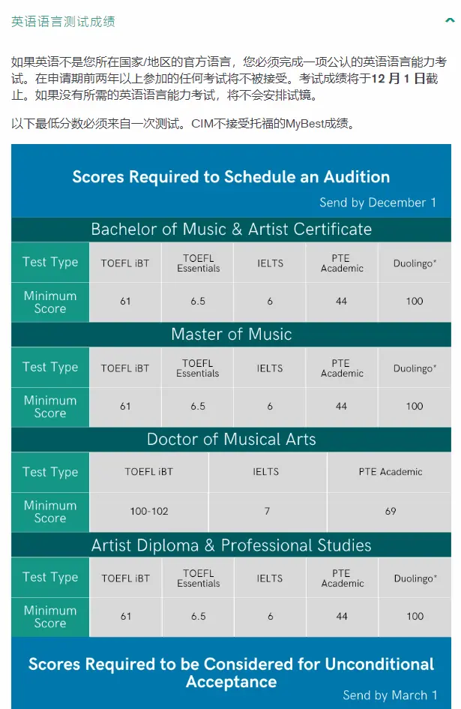Click PTE Academic cell in the Doctor table

390,472
